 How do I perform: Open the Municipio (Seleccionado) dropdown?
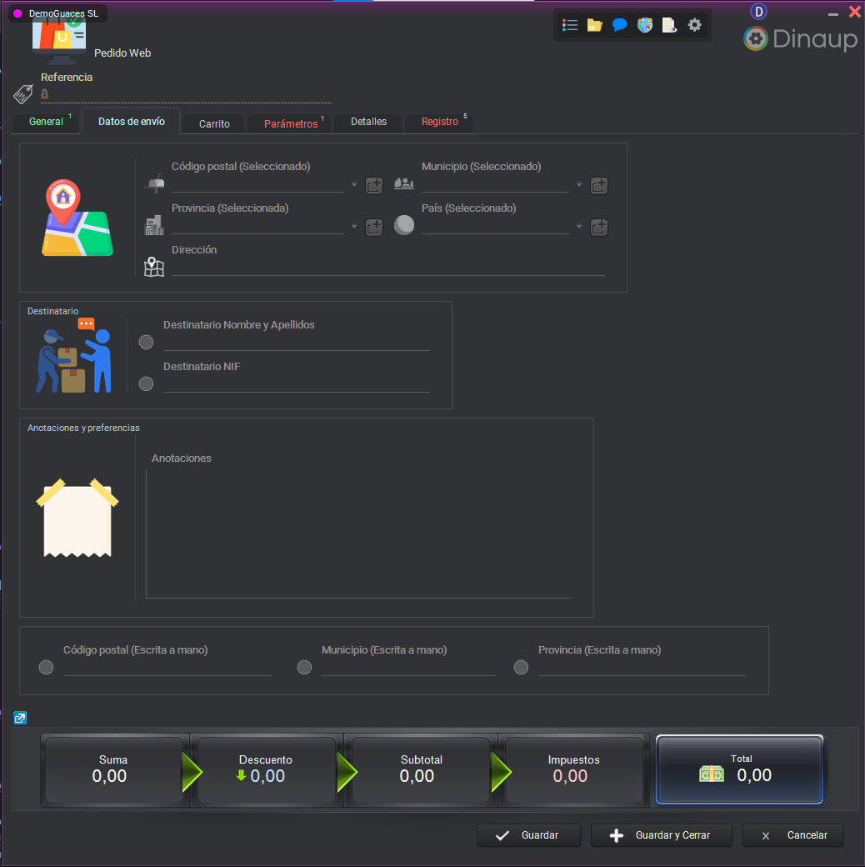pyautogui.click(x=578, y=185)
